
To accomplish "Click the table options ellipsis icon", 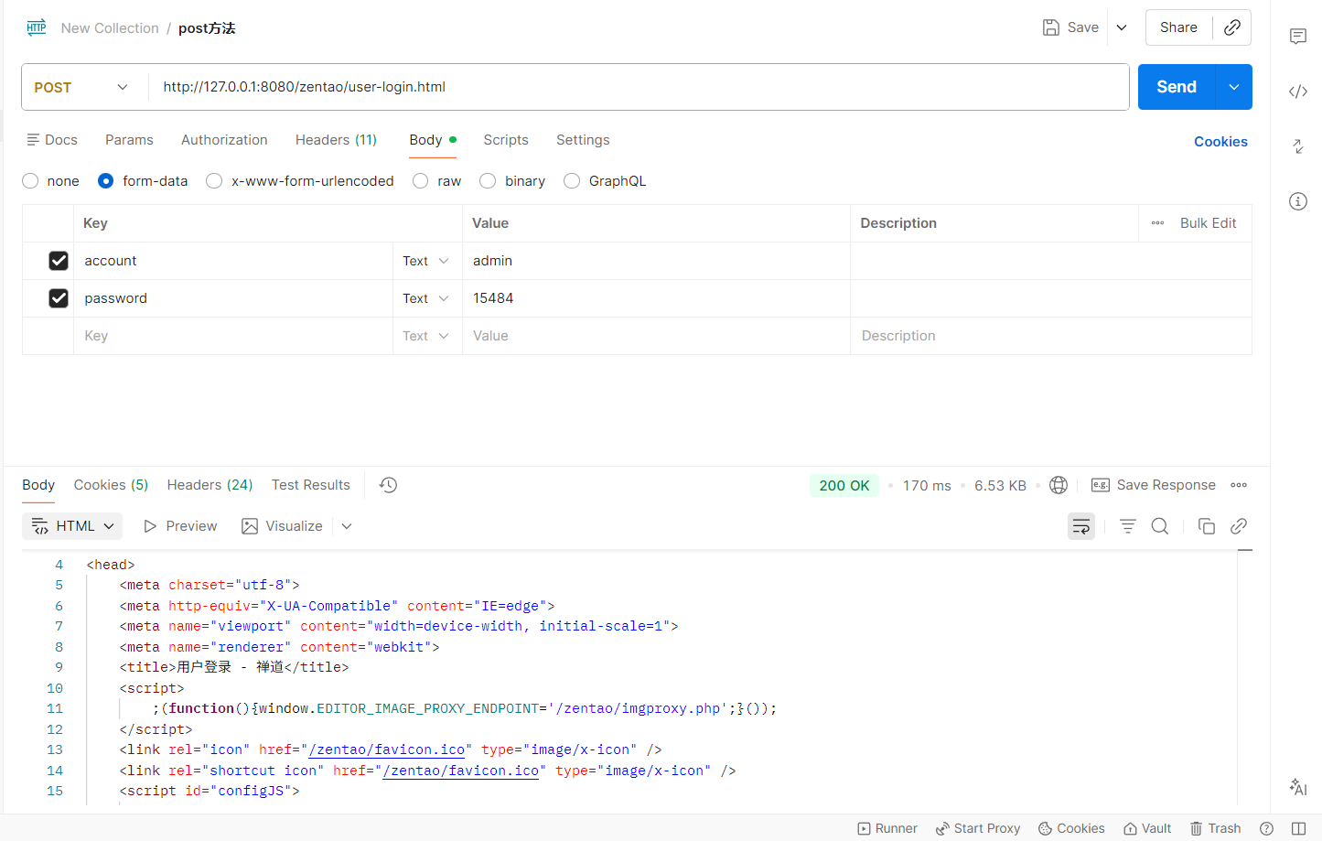I will [1157, 223].
